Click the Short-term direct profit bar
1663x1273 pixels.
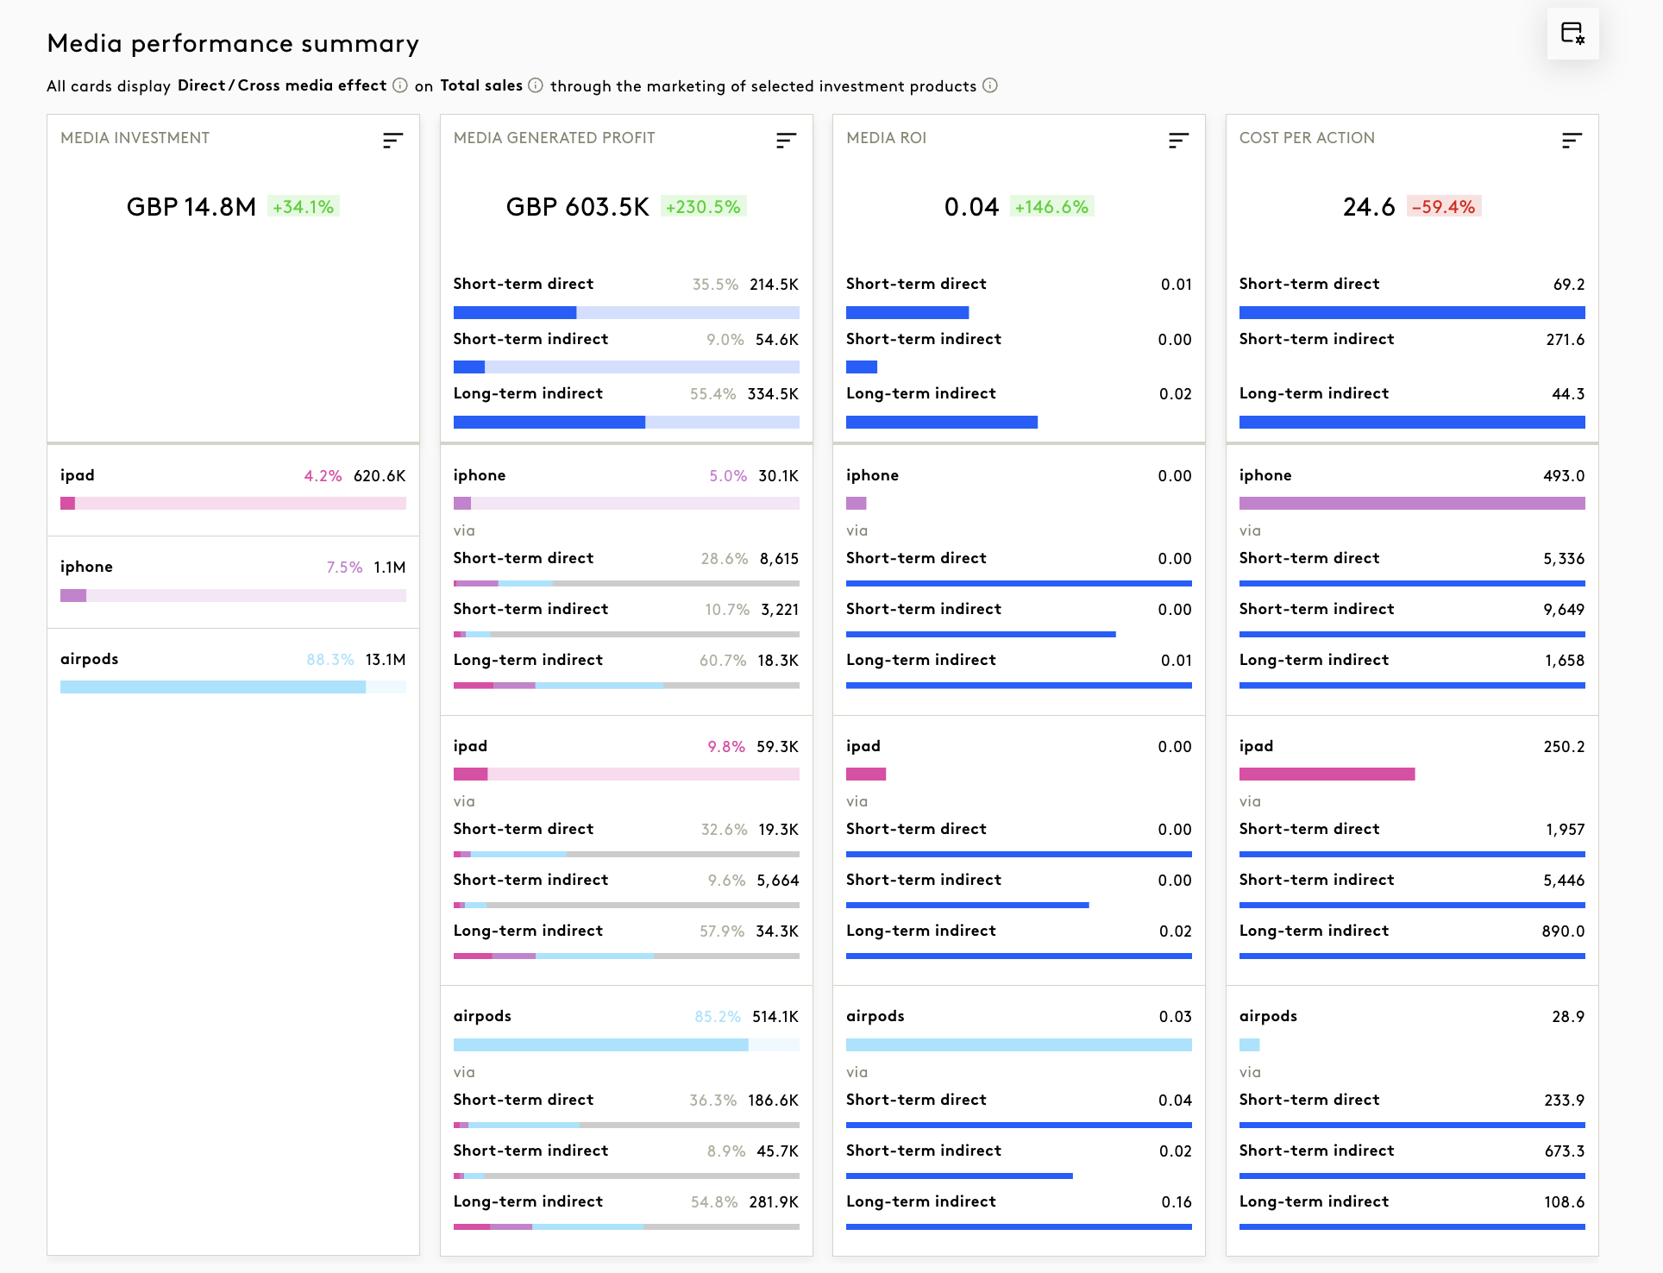coord(626,312)
